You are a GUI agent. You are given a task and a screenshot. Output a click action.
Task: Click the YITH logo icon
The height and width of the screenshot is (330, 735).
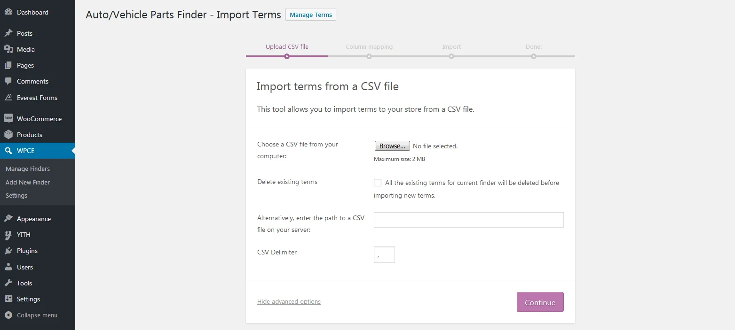8,235
